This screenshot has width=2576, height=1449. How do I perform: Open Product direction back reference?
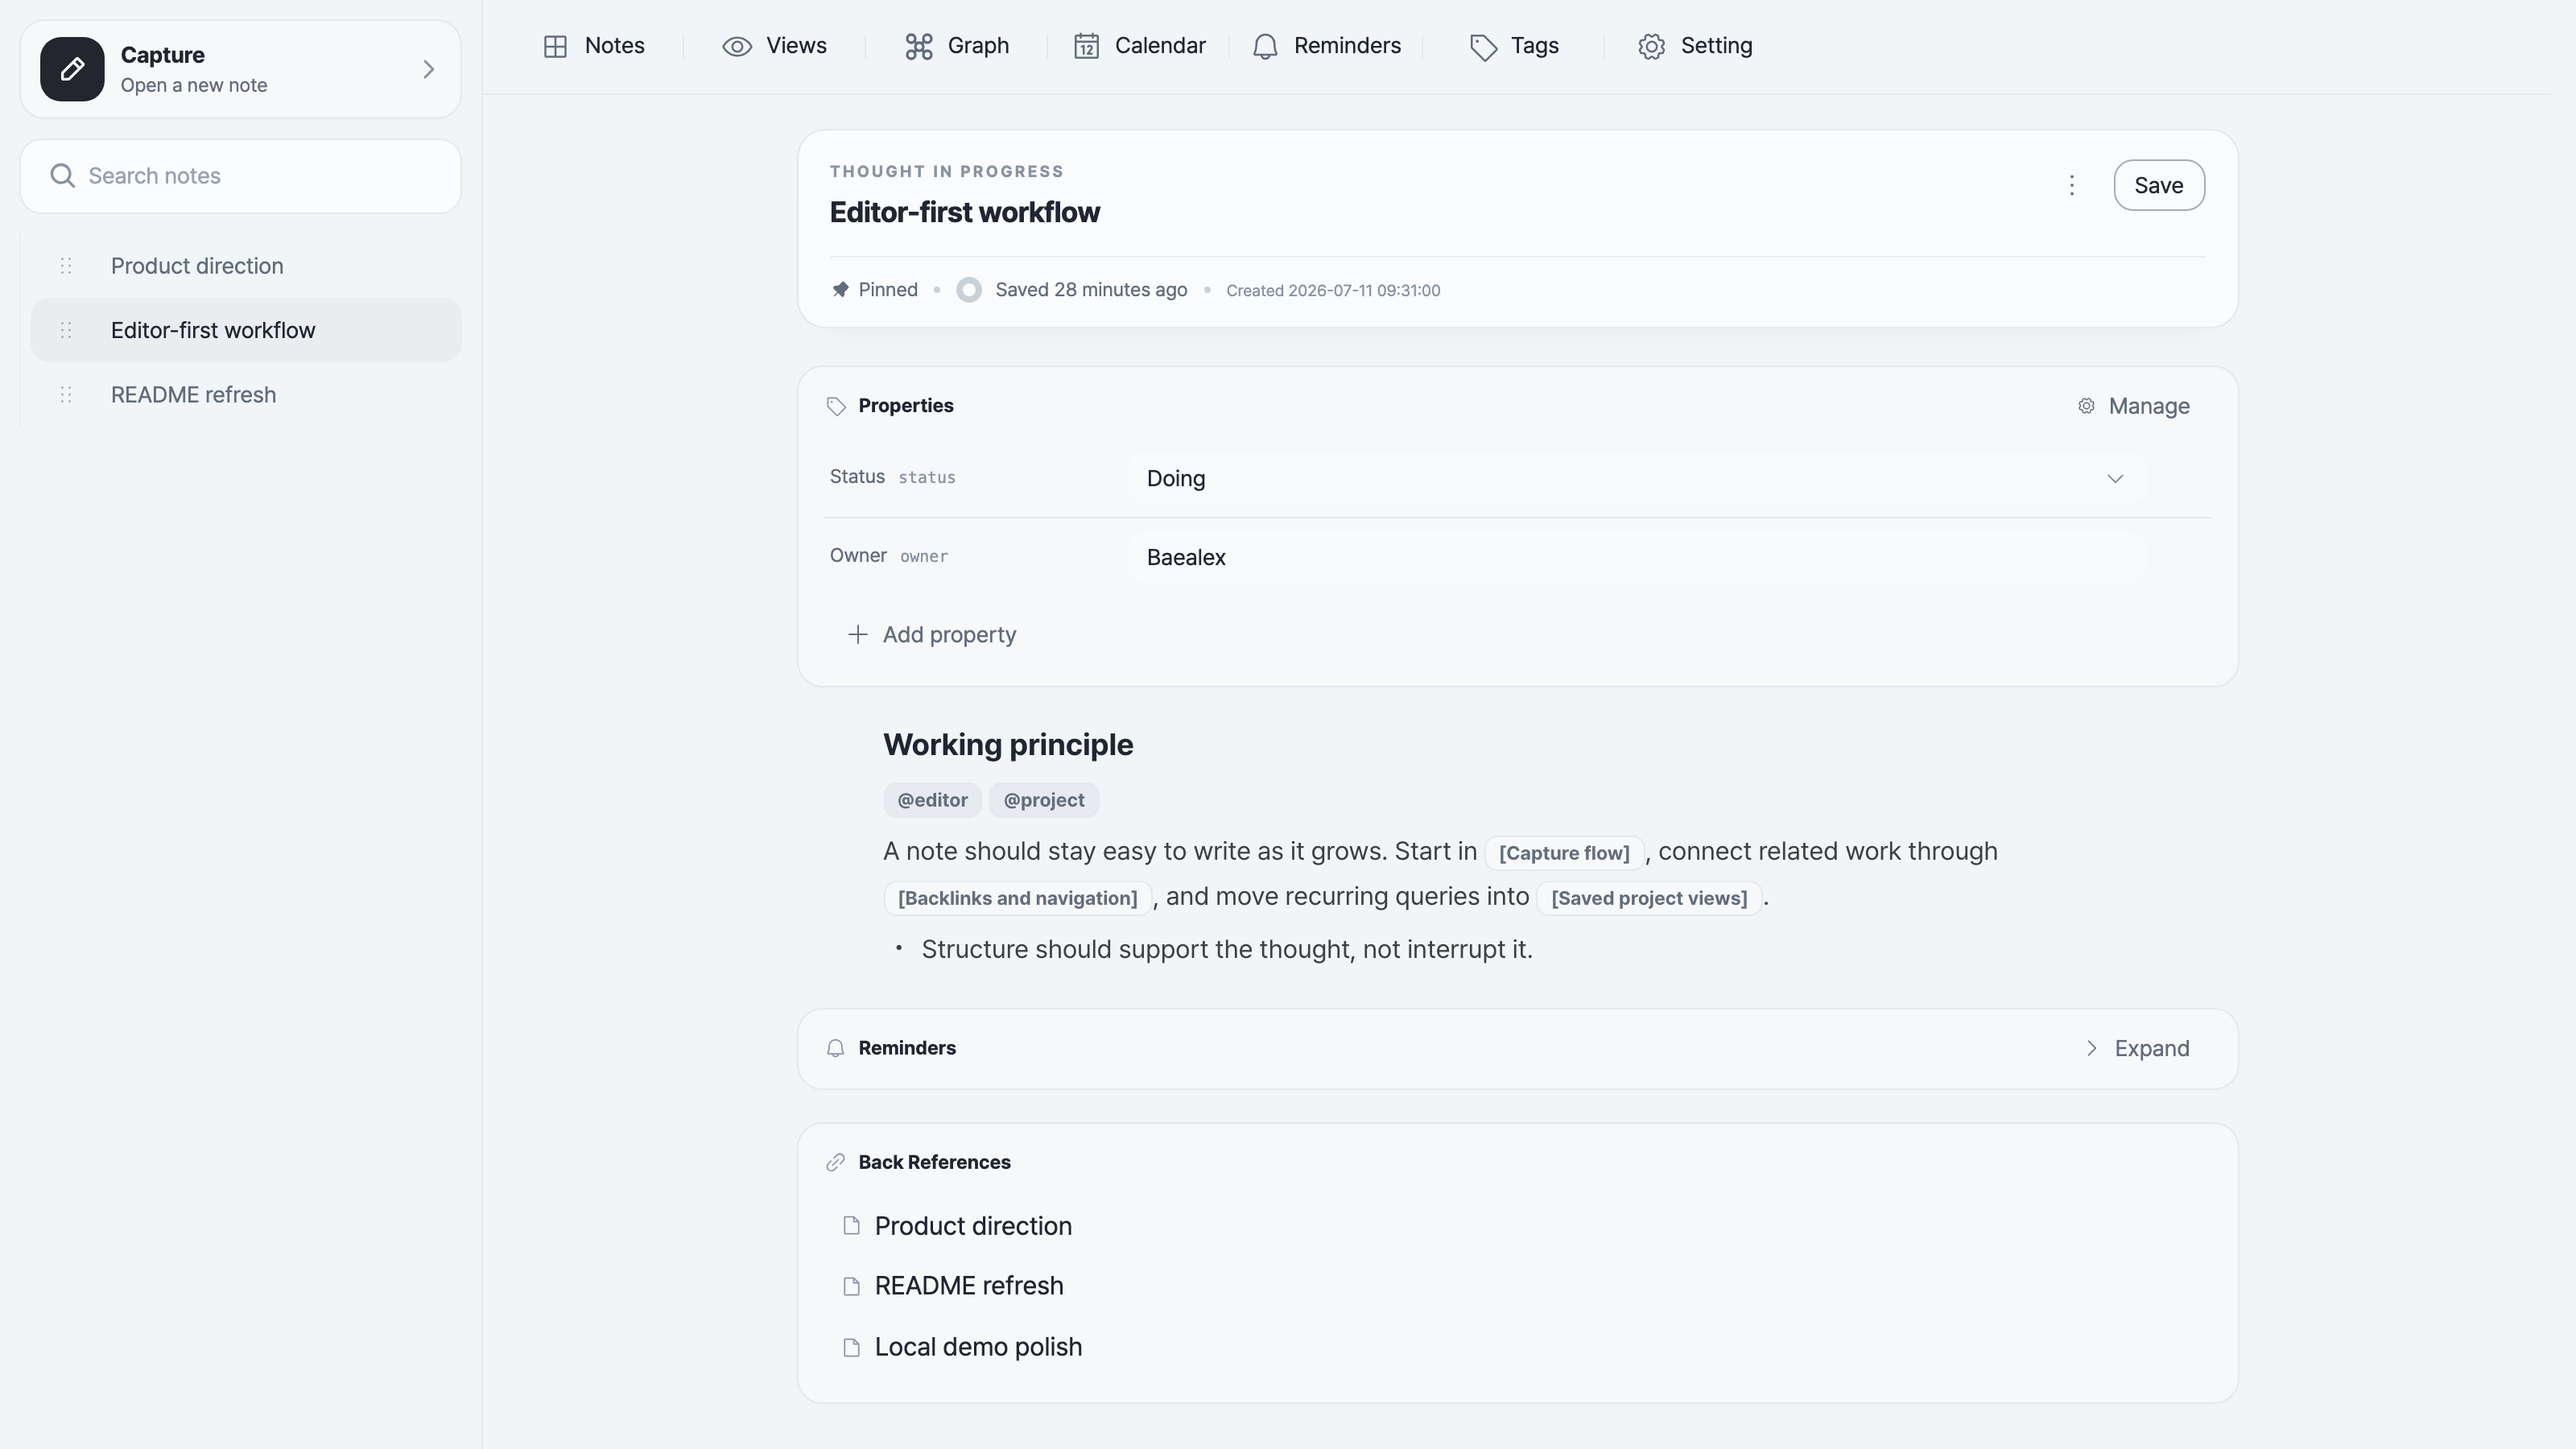pyautogui.click(x=973, y=1226)
